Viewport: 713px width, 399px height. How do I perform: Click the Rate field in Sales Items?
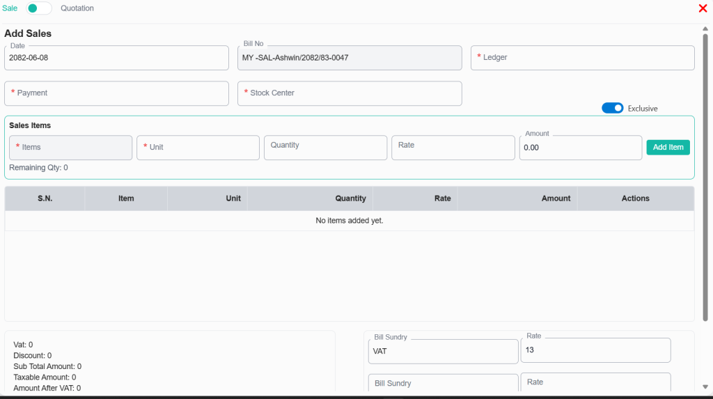[x=453, y=147]
